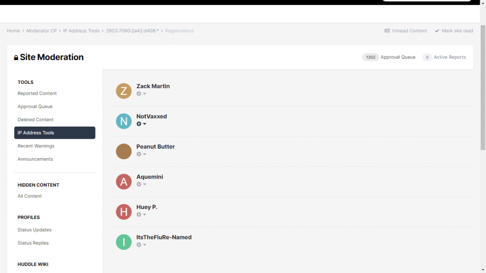Click Huey P.'s avatar icon
The height and width of the screenshot is (273, 486).
[123, 212]
